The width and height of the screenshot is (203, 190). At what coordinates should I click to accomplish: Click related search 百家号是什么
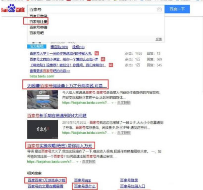click(85, 186)
